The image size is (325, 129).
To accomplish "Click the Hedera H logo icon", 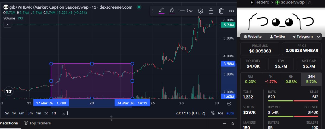I will coord(252,2).
